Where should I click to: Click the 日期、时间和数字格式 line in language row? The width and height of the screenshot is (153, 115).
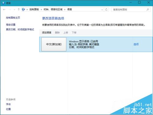(x=82, y=47)
